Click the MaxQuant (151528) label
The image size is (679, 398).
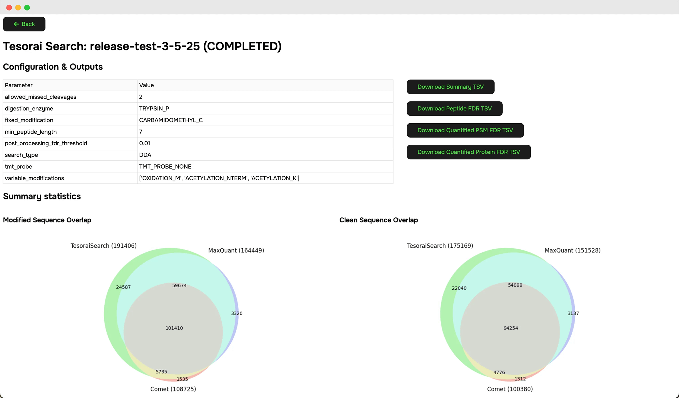pos(572,250)
